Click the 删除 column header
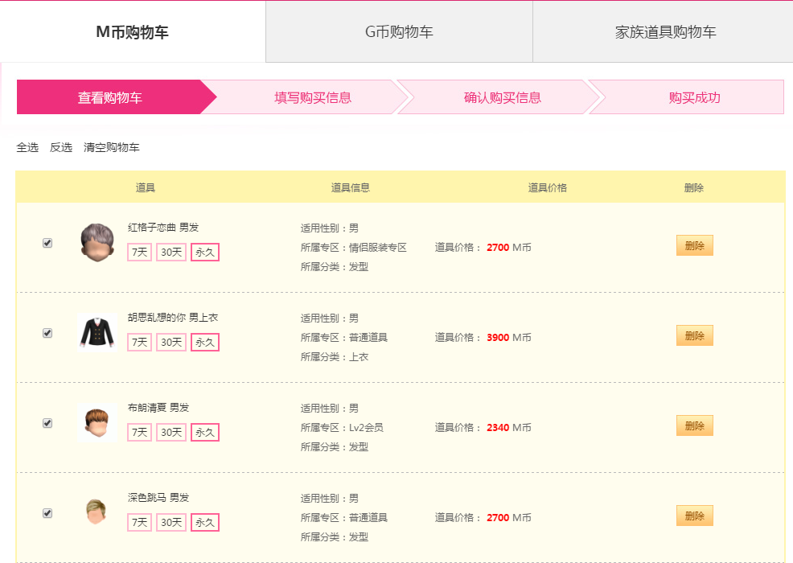The height and width of the screenshot is (563, 793). pos(694,187)
